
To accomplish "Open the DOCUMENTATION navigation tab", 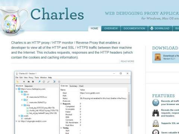I will coord(134,28).
